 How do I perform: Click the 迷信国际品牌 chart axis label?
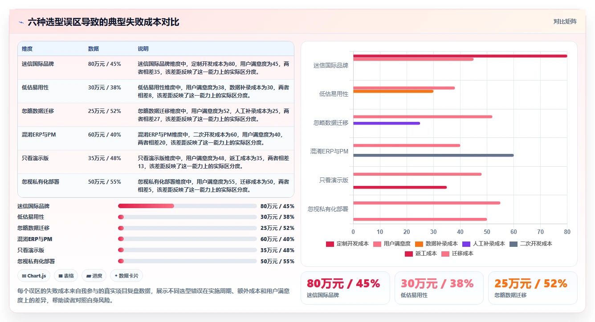pos(331,65)
